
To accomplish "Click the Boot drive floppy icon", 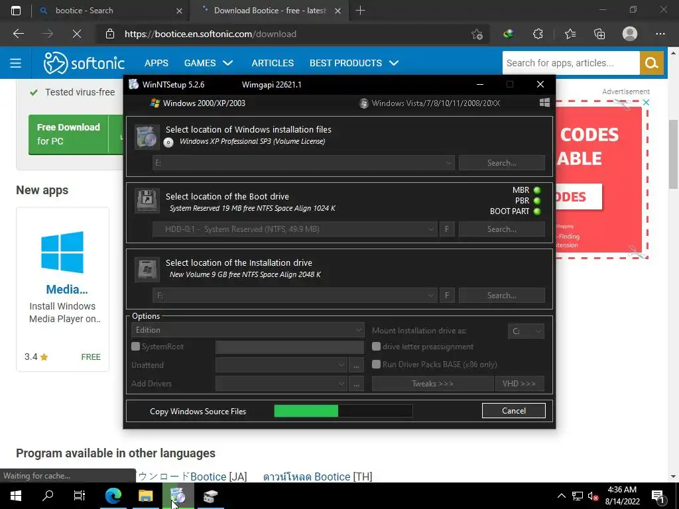I will tap(147, 200).
